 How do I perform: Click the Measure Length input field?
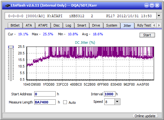pos(45,102)
